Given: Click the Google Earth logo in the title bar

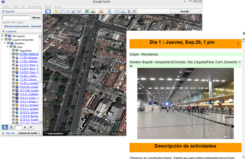Looking at the screenshot, I should coord(3,2).
